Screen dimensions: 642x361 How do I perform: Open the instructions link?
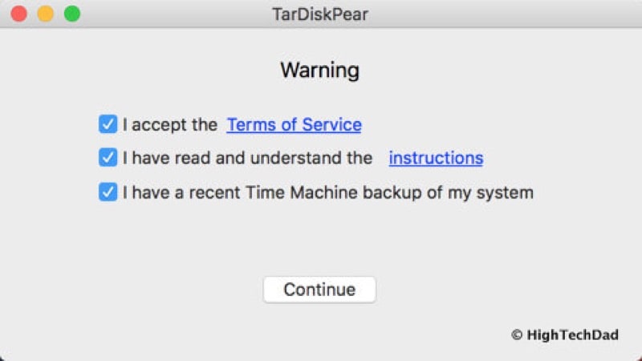coord(436,158)
